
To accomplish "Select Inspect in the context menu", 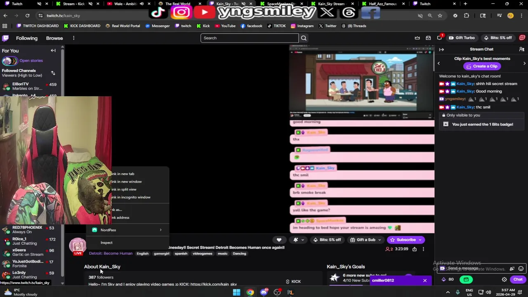I will [x=127, y=243].
